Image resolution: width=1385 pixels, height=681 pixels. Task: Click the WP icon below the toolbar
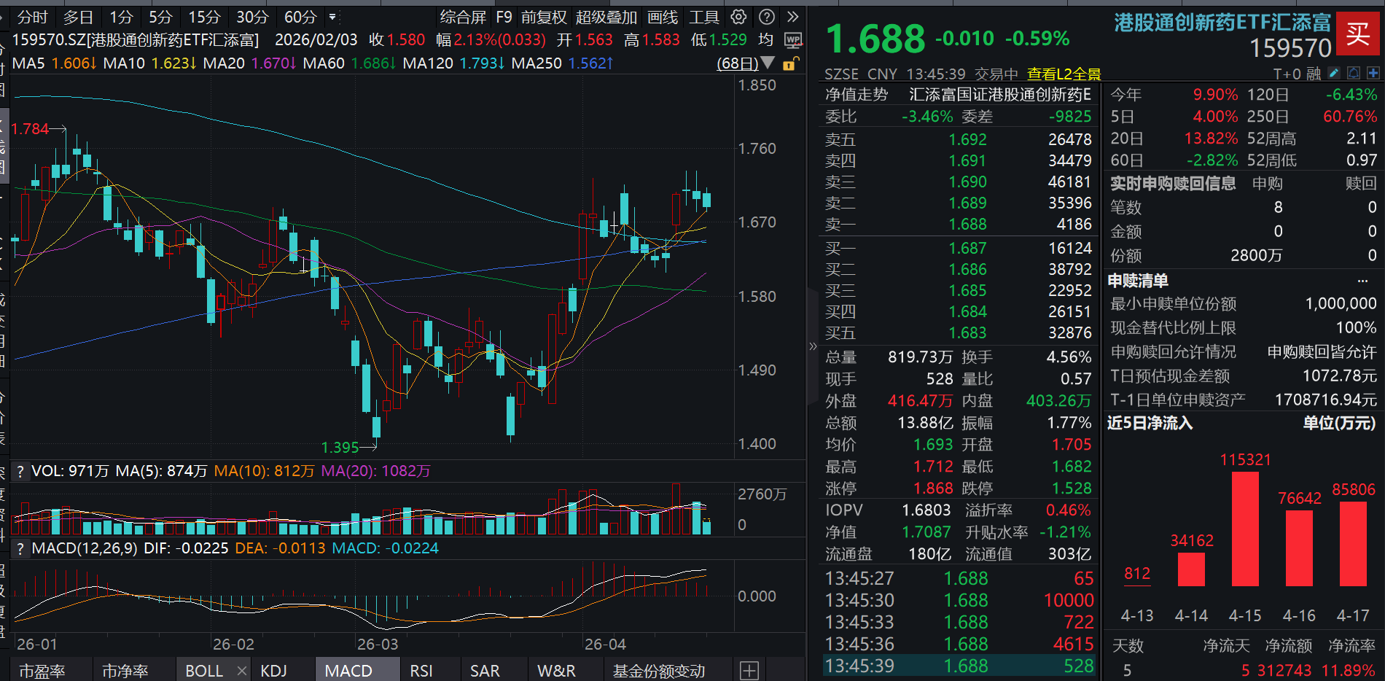click(792, 40)
